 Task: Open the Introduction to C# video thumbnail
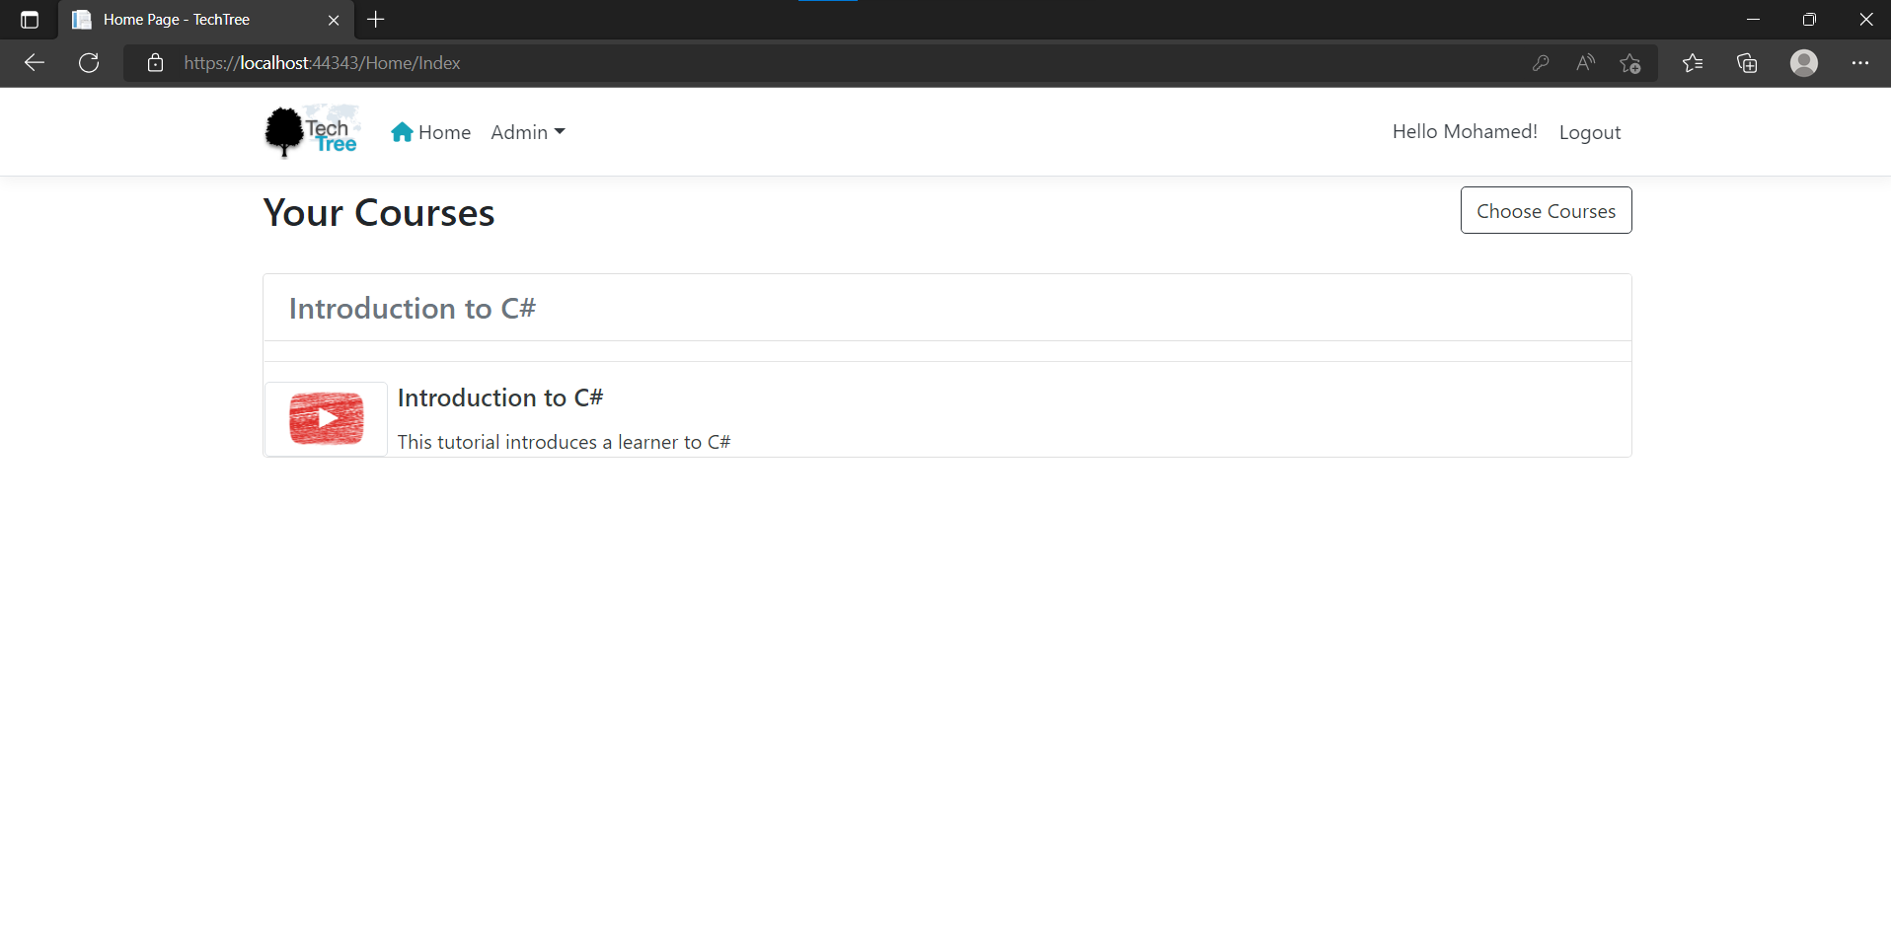(x=325, y=417)
